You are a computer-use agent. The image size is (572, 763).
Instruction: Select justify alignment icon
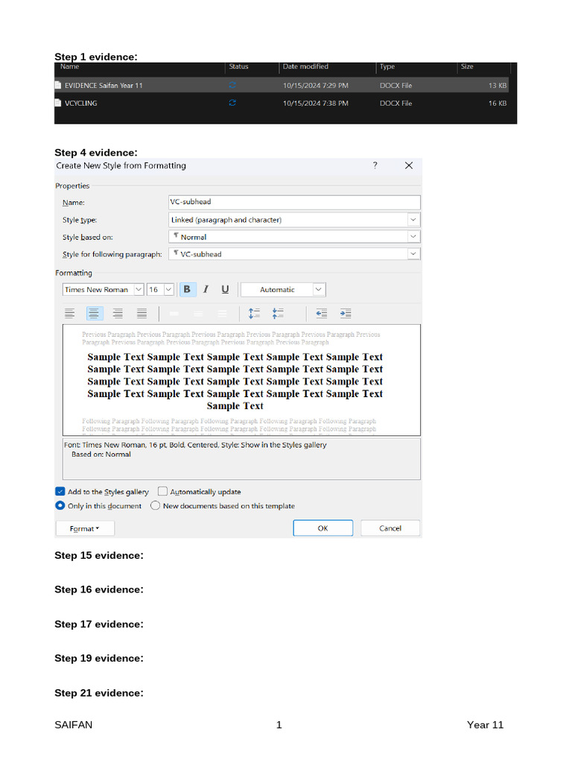click(x=142, y=314)
